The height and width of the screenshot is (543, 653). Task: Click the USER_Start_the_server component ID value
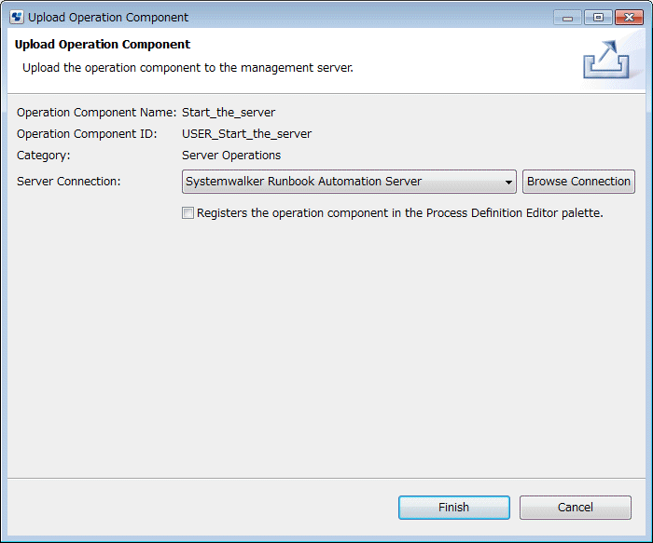pos(246,134)
